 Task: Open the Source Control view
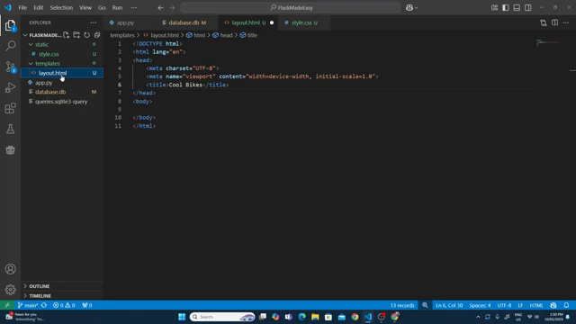coord(10,67)
